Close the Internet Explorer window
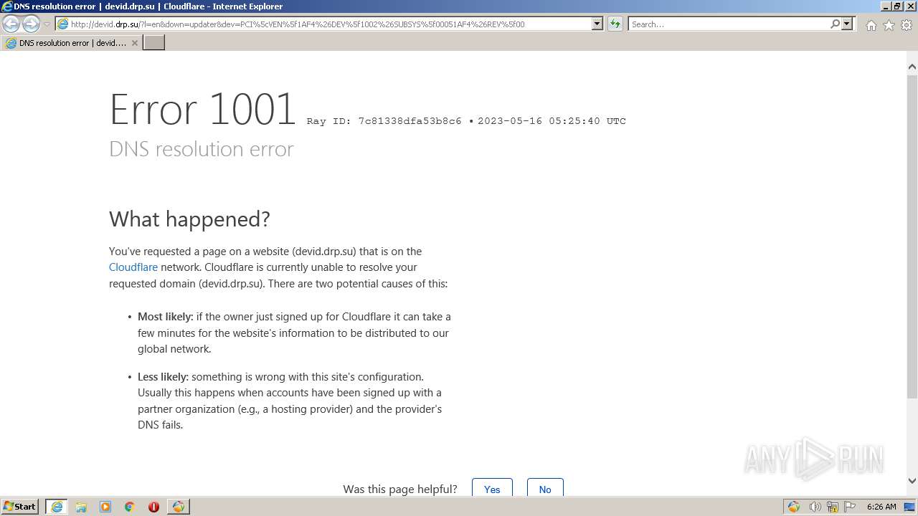This screenshot has height=516, width=918. coord(909,6)
